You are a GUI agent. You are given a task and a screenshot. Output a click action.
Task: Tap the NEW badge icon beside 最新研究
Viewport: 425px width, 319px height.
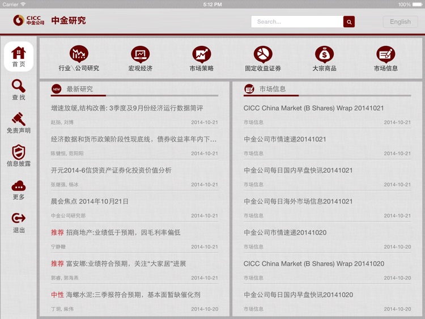click(x=57, y=89)
